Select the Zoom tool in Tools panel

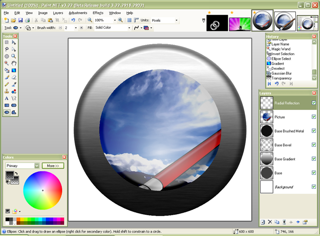[x=14, y=56]
